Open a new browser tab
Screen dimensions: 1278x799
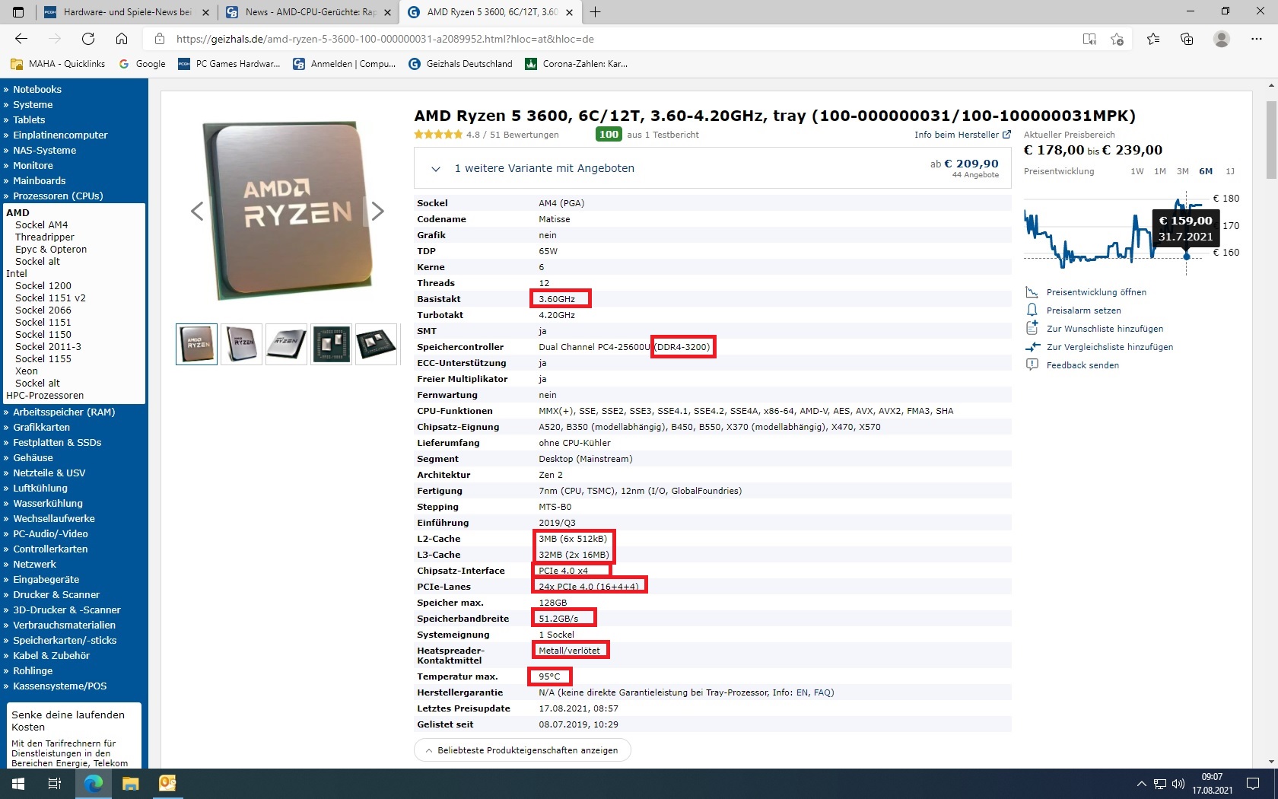596,12
